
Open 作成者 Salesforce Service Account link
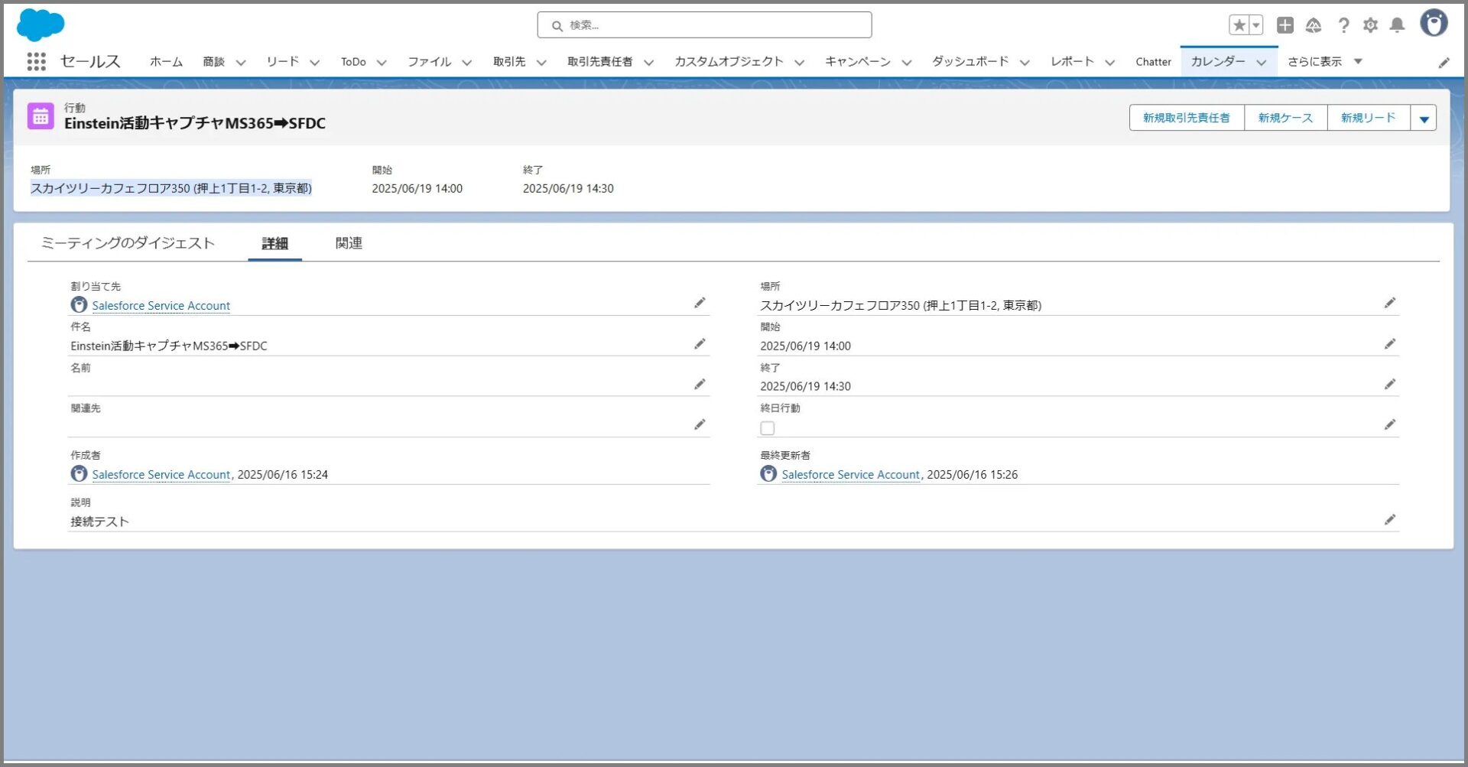coord(161,474)
